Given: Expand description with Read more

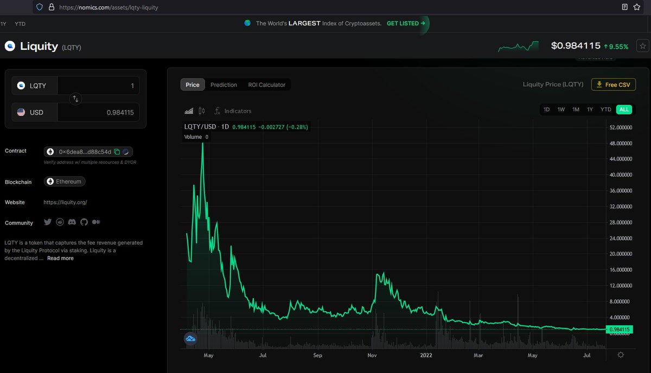Looking at the screenshot, I should pos(60,258).
